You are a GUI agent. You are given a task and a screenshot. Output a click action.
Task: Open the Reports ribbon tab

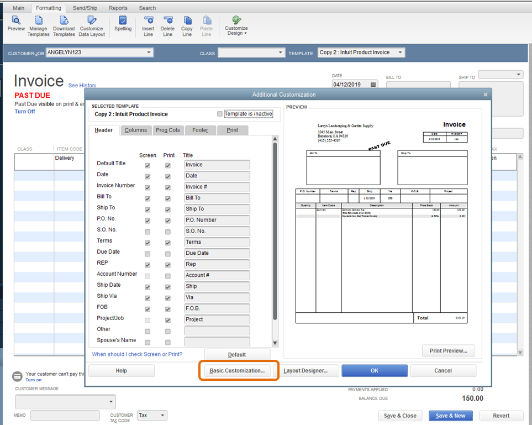coord(118,8)
